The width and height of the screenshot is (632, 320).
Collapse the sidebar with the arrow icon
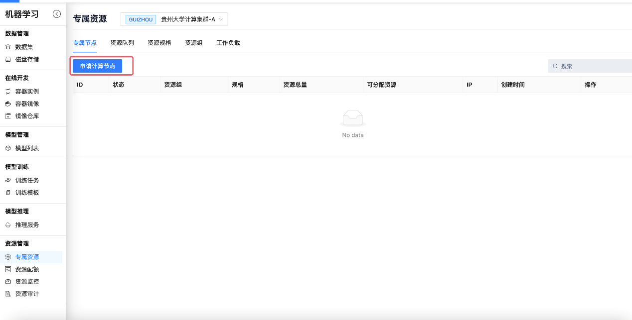57,14
